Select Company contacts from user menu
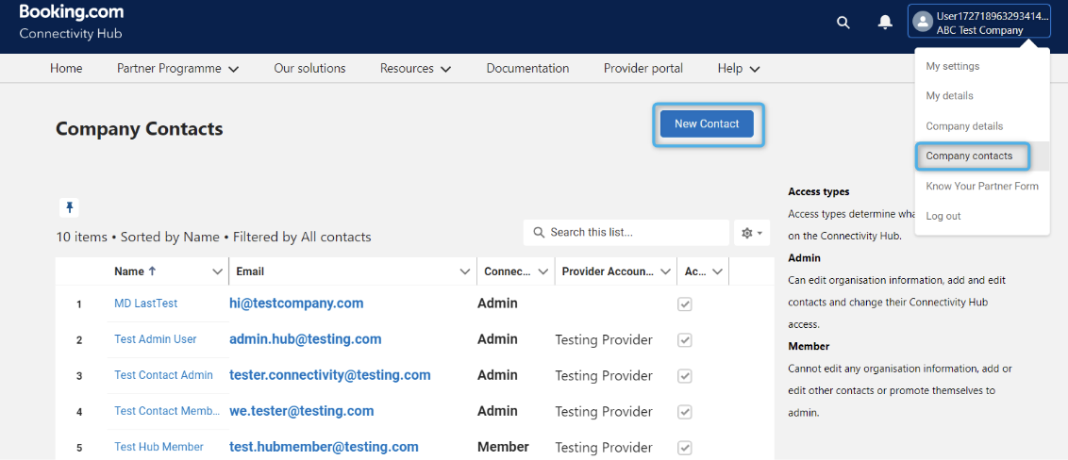 (969, 156)
